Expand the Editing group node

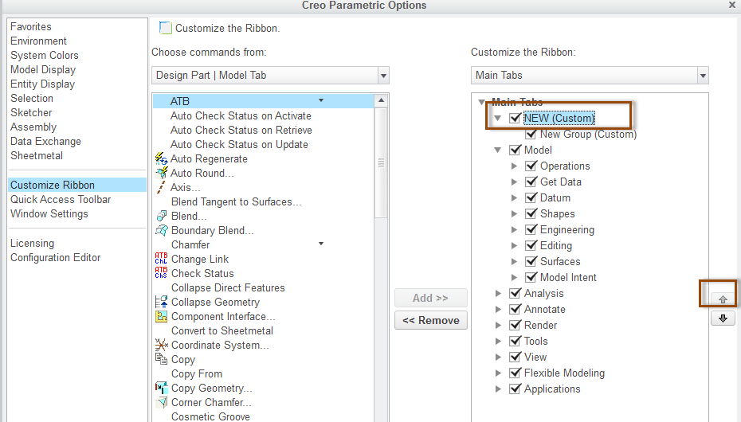tap(514, 245)
